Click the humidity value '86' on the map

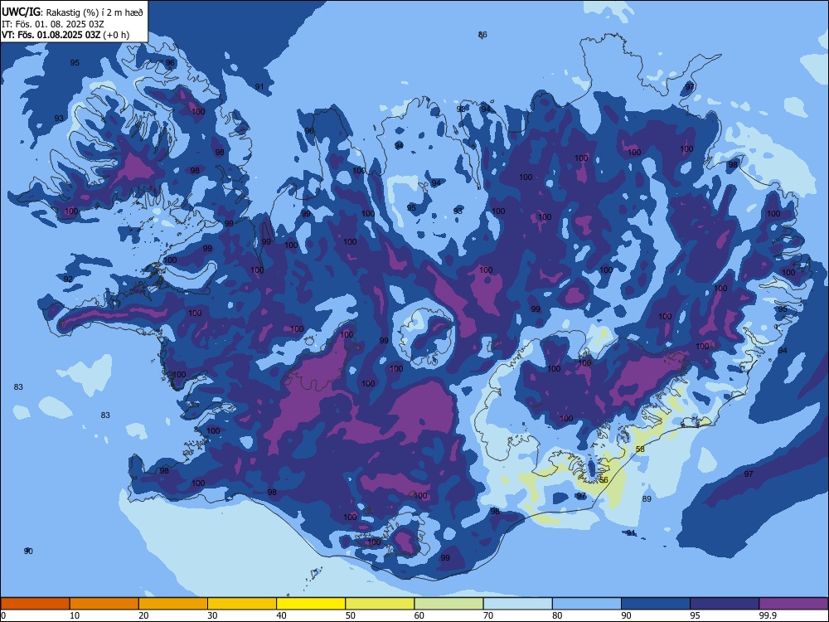482,35
